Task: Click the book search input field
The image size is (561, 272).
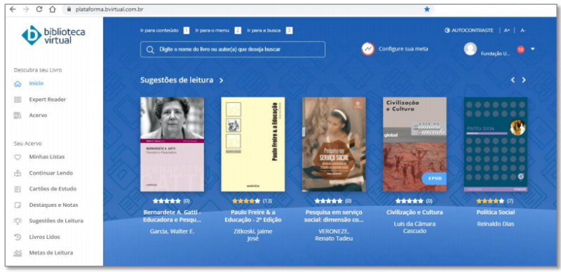Action: pyautogui.click(x=233, y=49)
